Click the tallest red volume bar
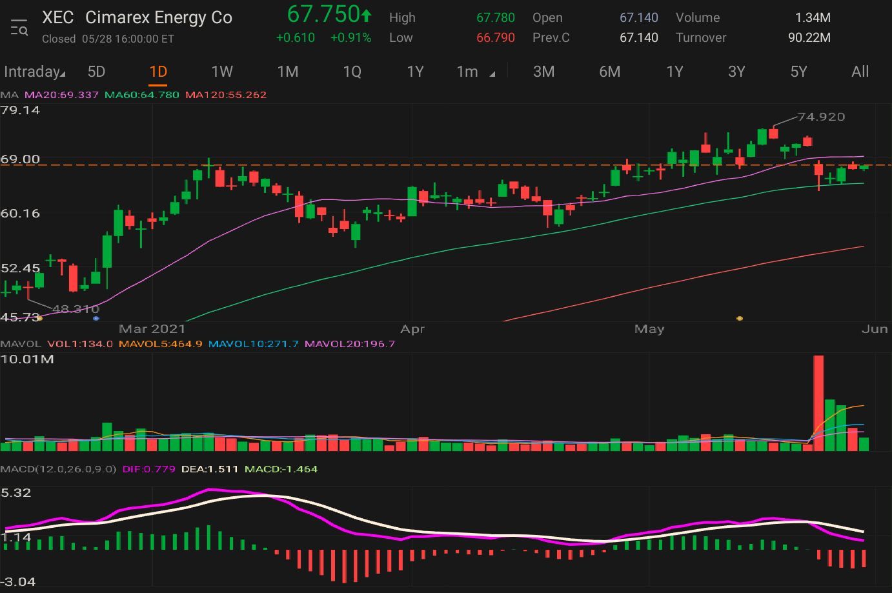 point(818,403)
